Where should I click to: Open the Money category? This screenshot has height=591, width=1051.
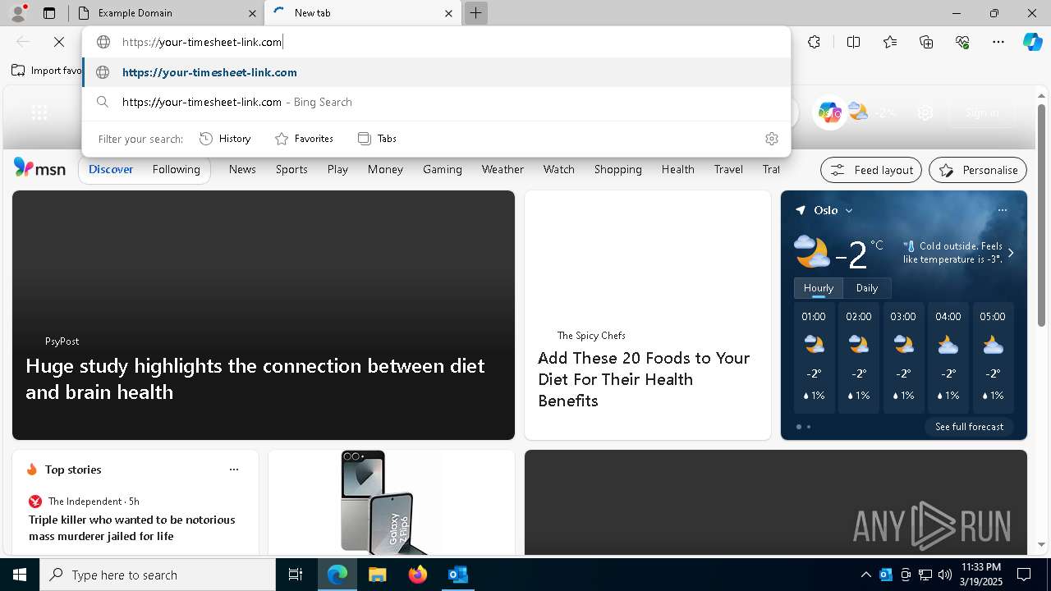385,169
